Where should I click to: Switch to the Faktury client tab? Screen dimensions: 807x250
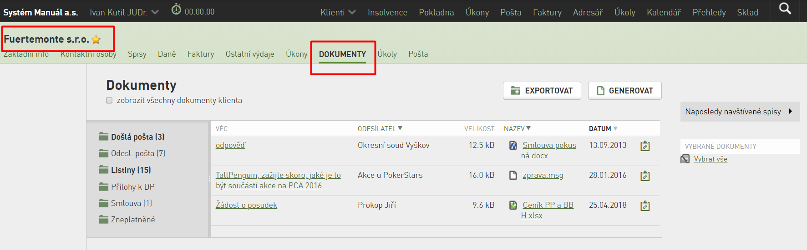tap(201, 54)
